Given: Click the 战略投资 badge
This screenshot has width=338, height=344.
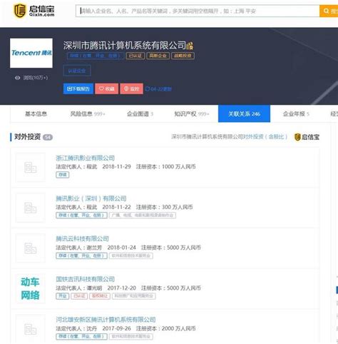Looking at the screenshot, I should [x=183, y=56].
